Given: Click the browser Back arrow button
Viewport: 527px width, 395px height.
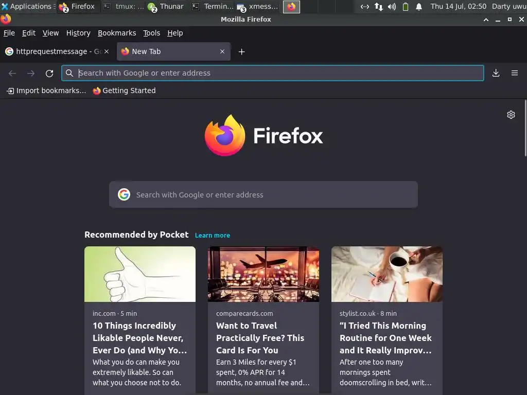Looking at the screenshot, I should (12, 73).
